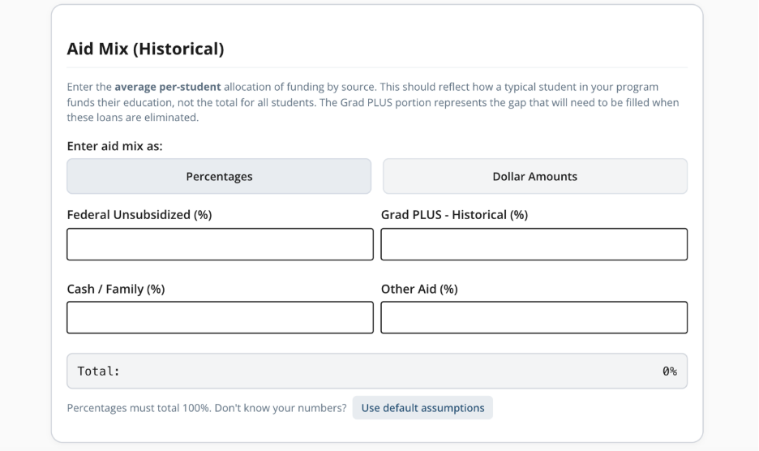Click the Other Aid (%) label

[419, 289]
